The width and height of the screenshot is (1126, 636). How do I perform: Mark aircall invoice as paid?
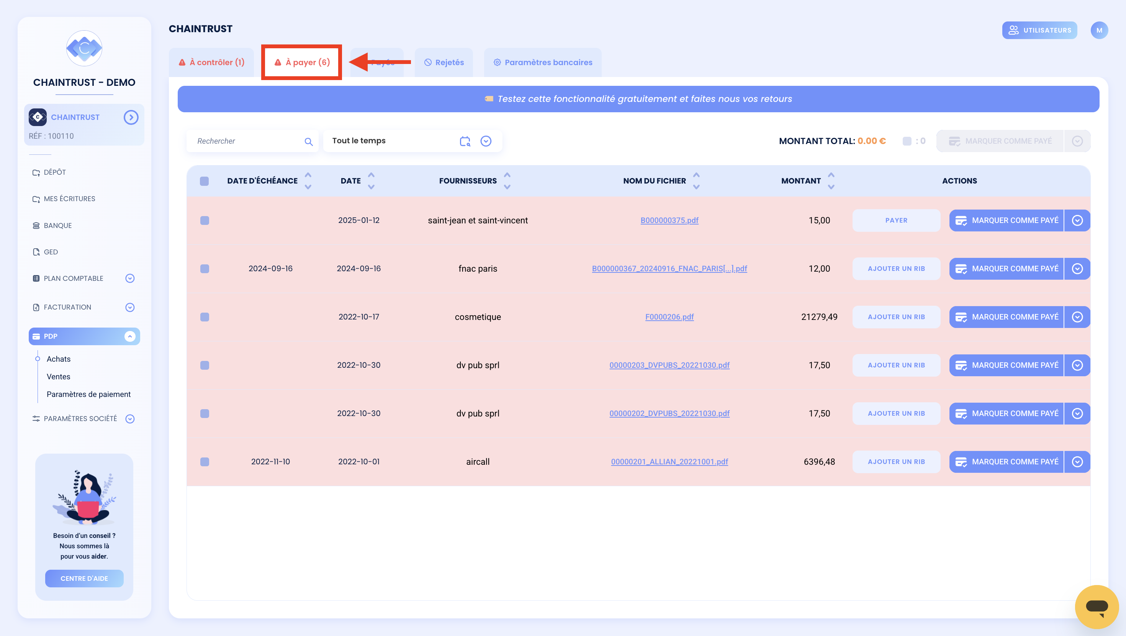(x=1006, y=461)
